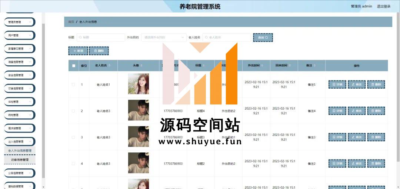Expand the 基础数据管理 sidebar menu
Viewport: 400px width, 189px height.
19,186
